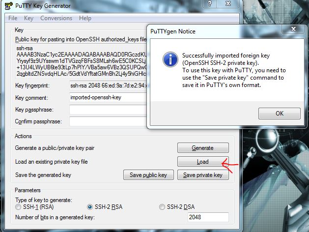Click the blue information icon in the notice
The image size is (309, 232).
[170, 59]
